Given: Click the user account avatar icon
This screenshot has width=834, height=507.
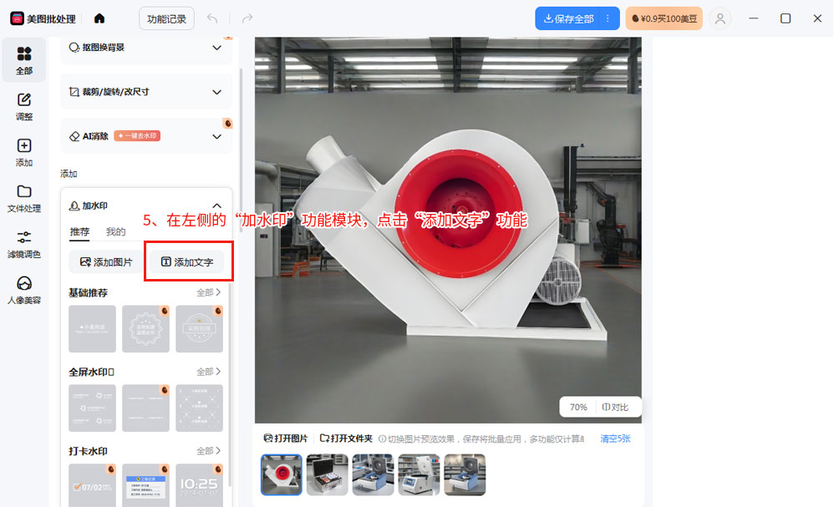Looking at the screenshot, I should tap(719, 18).
